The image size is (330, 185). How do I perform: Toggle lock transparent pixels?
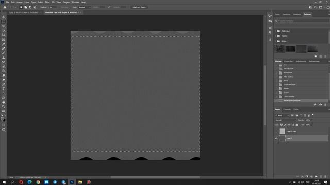pos(282,125)
